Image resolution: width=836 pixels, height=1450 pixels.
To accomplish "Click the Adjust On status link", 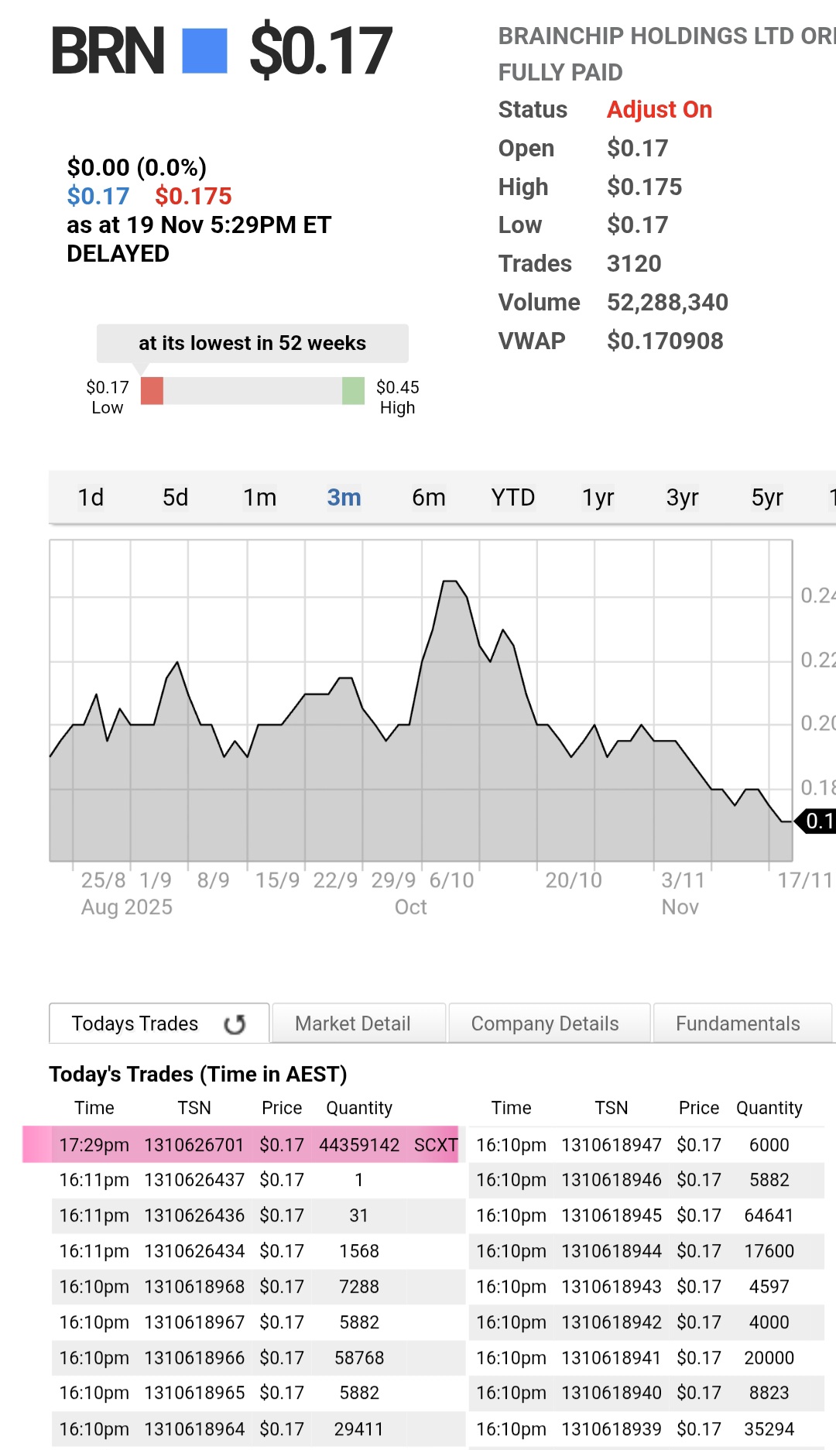I will click(659, 110).
